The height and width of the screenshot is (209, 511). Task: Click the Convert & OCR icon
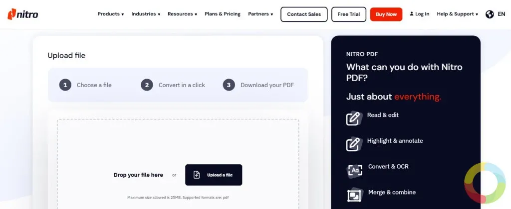click(x=355, y=170)
